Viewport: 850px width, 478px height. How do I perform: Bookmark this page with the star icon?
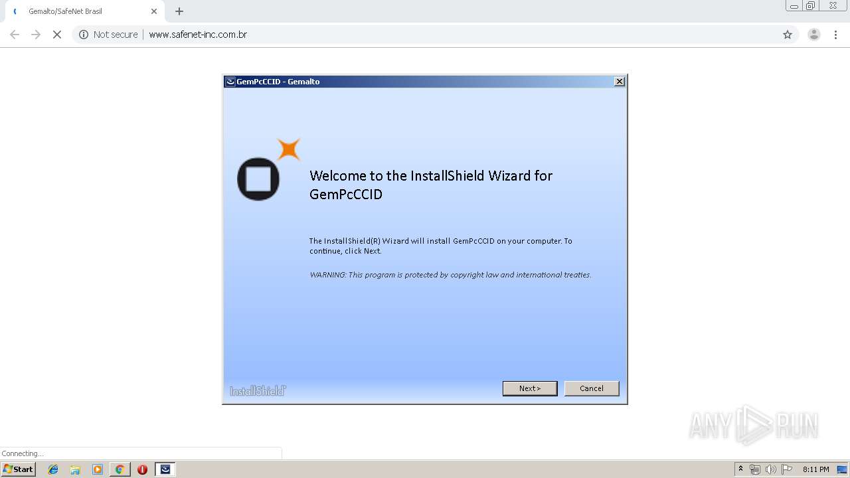click(x=788, y=35)
